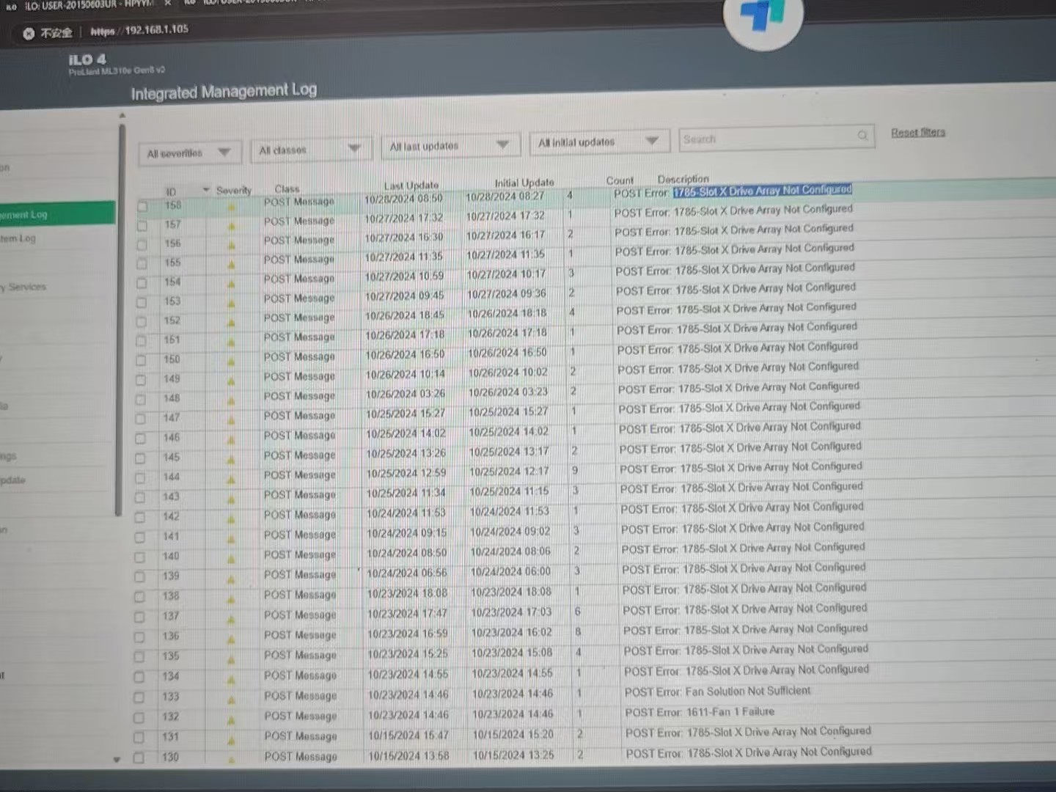
Task: Click the Count column header
Action: [620, 180]
